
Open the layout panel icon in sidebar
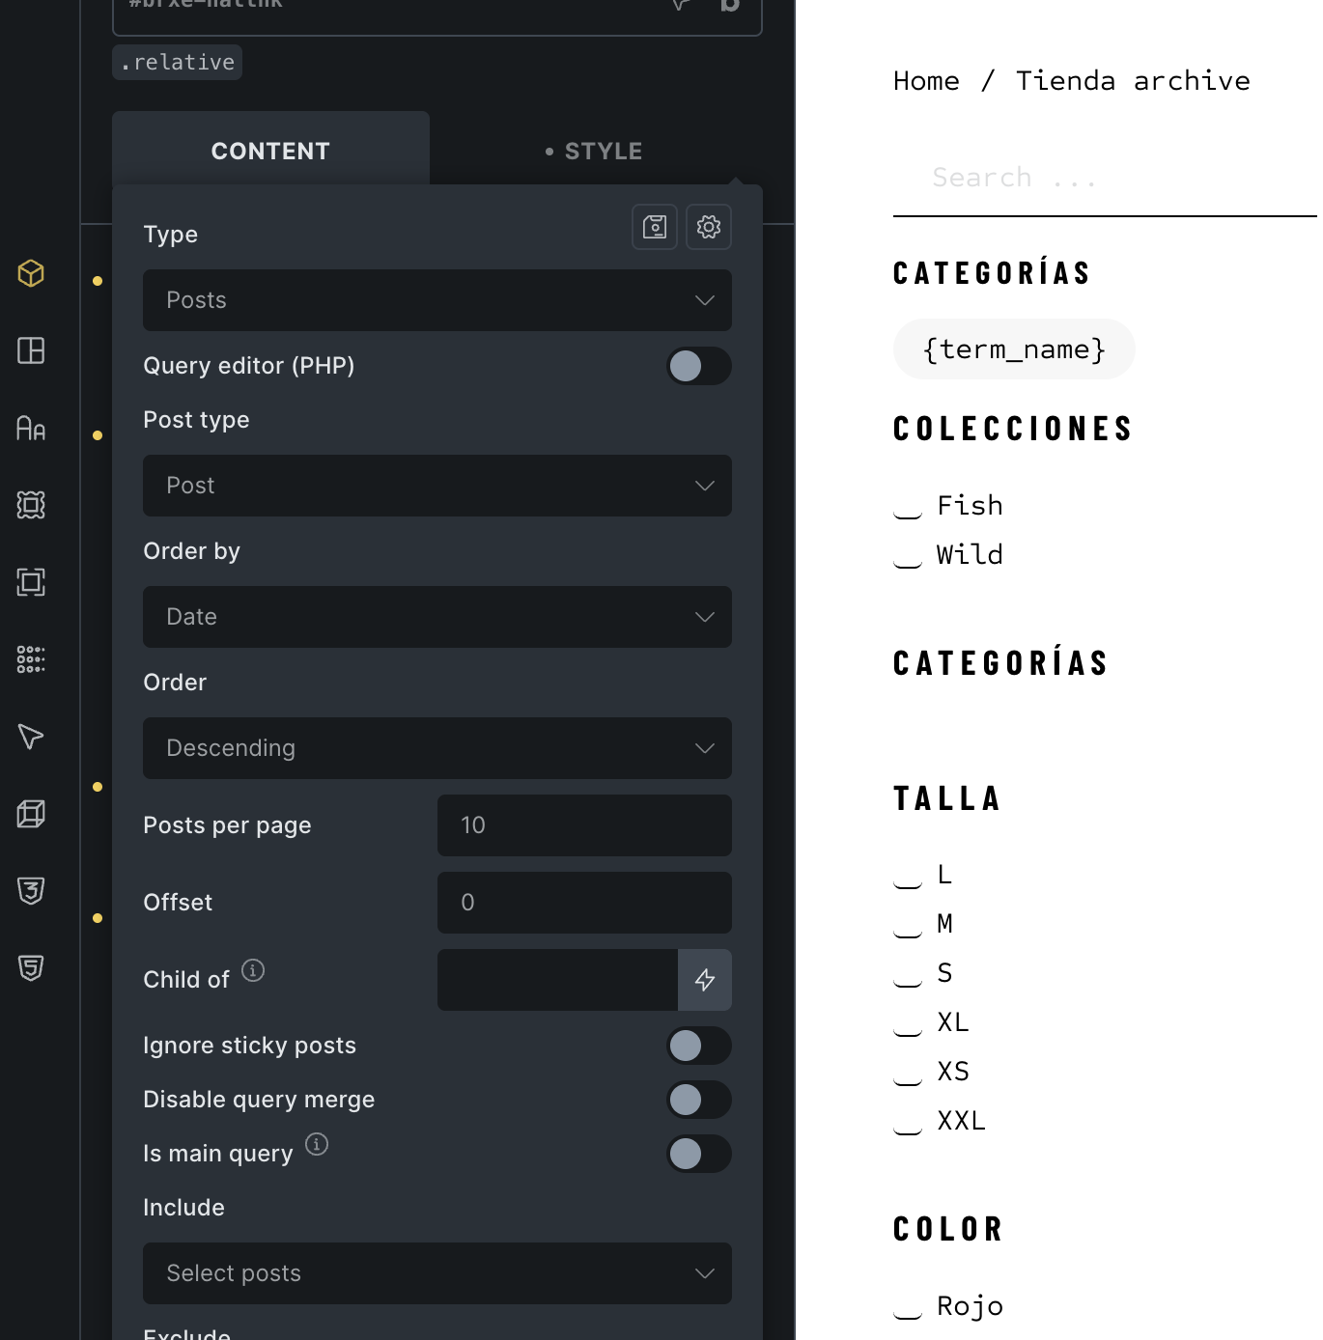click(x=31, y=350)
